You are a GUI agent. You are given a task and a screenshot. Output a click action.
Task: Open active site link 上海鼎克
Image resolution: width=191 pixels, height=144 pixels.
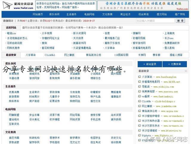170,33
